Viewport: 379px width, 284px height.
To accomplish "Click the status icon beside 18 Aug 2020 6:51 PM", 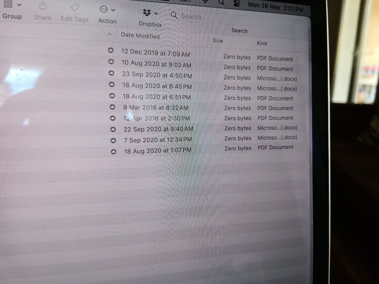I will [112, 96].
